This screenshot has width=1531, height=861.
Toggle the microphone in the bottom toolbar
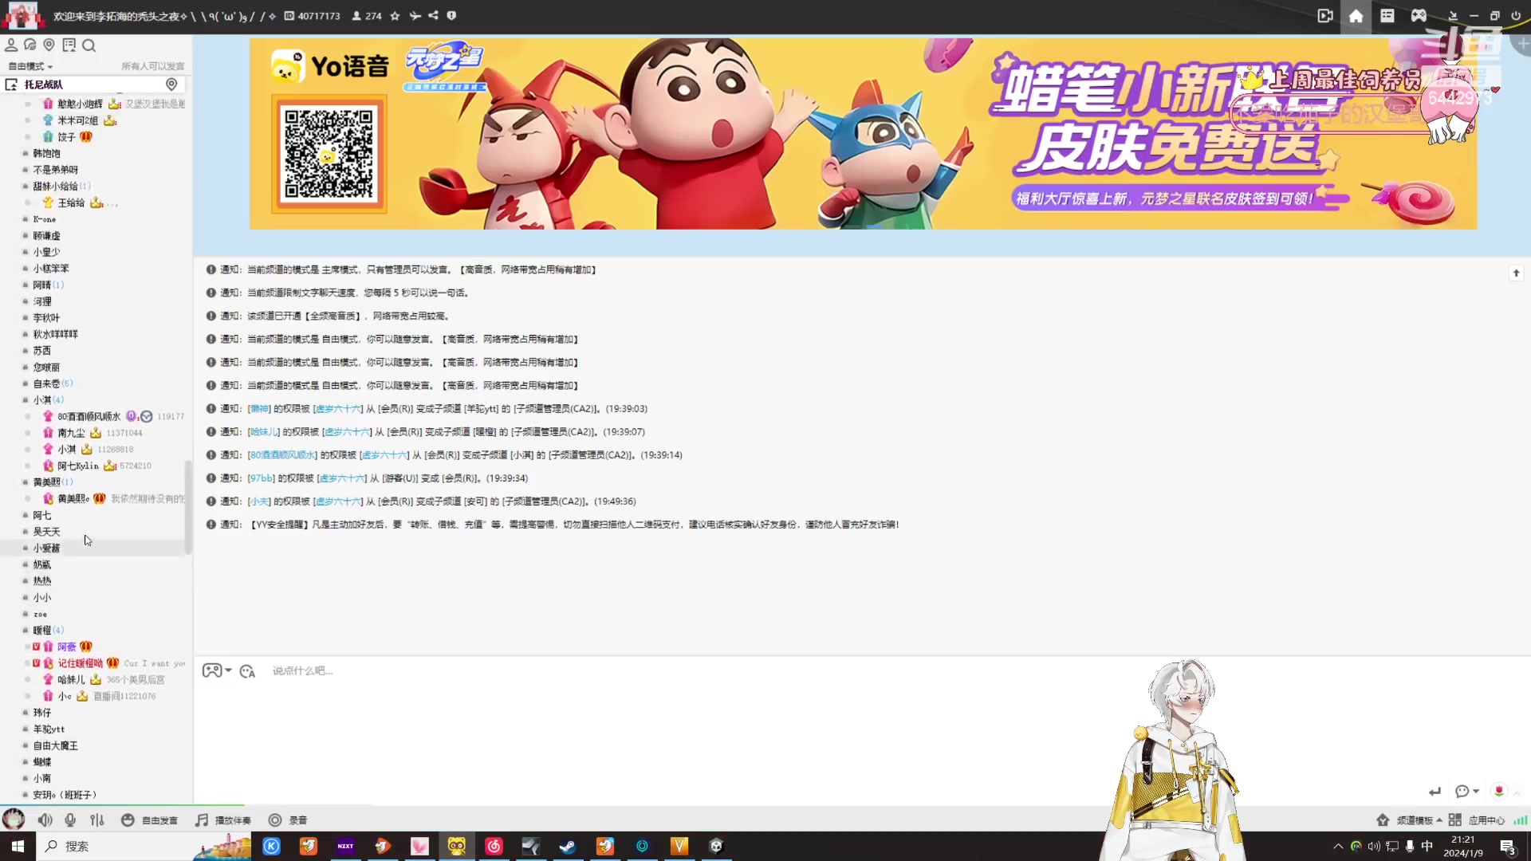[x=70, y=820]
